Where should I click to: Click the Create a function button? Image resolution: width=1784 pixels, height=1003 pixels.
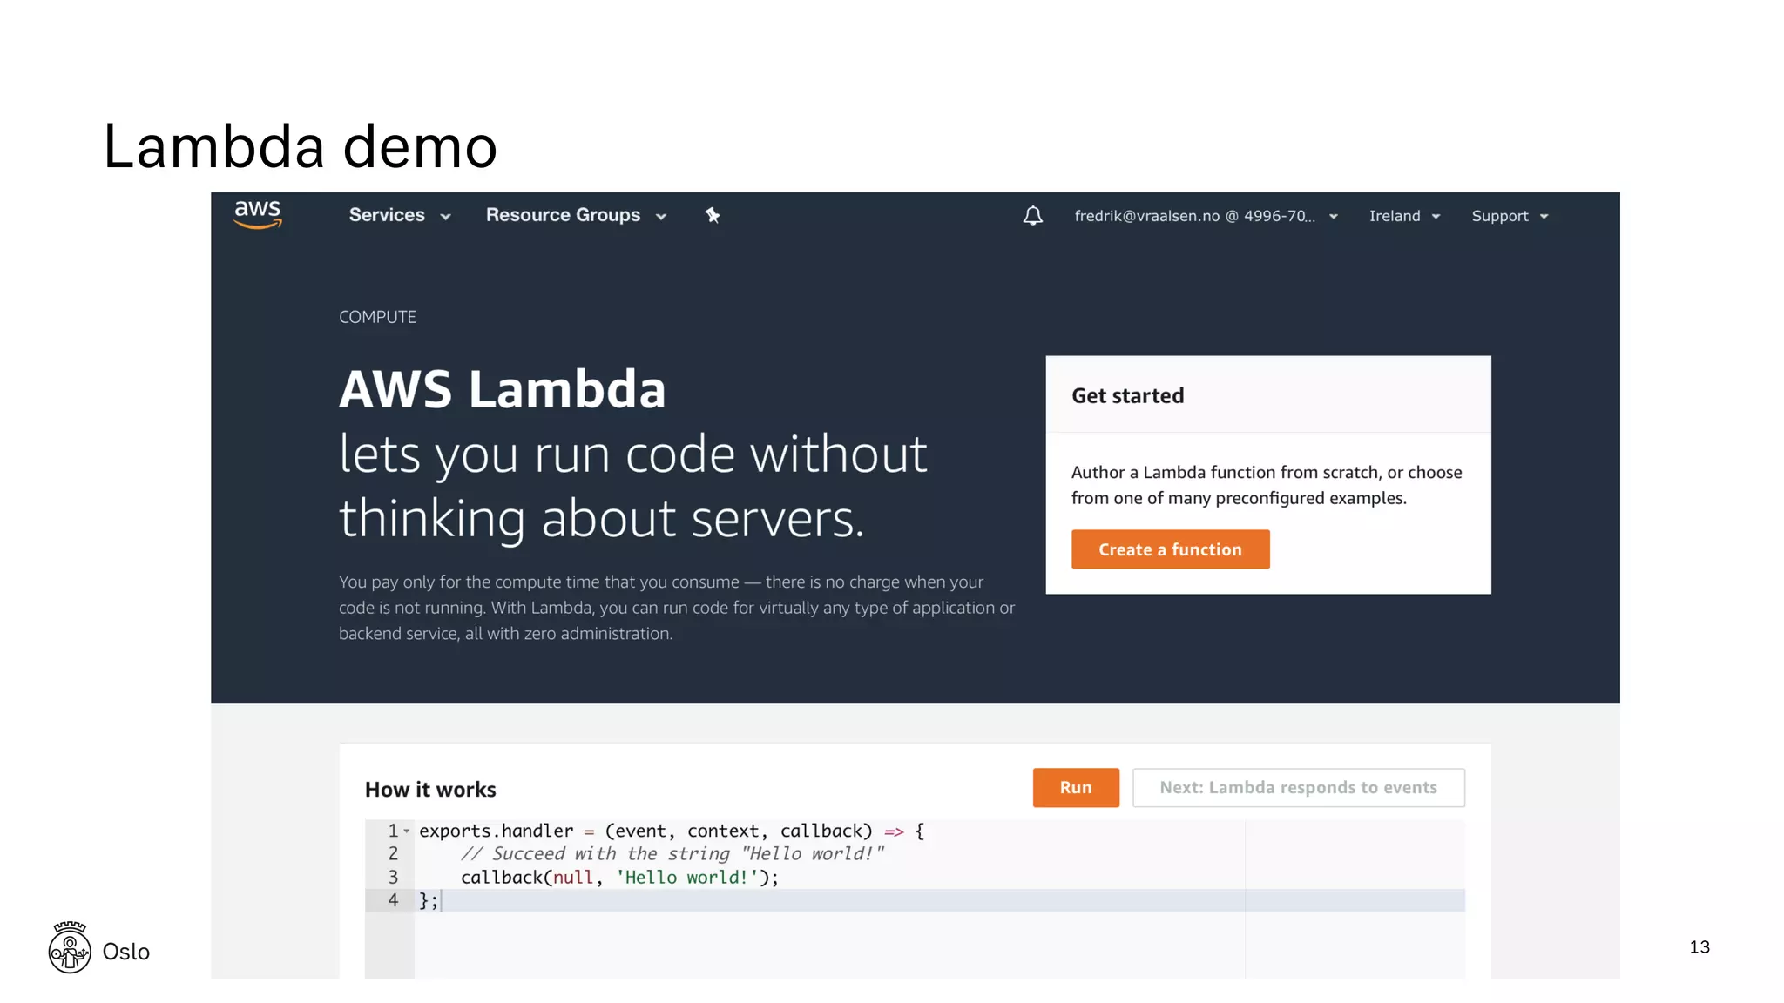(x=1170, y=549)
